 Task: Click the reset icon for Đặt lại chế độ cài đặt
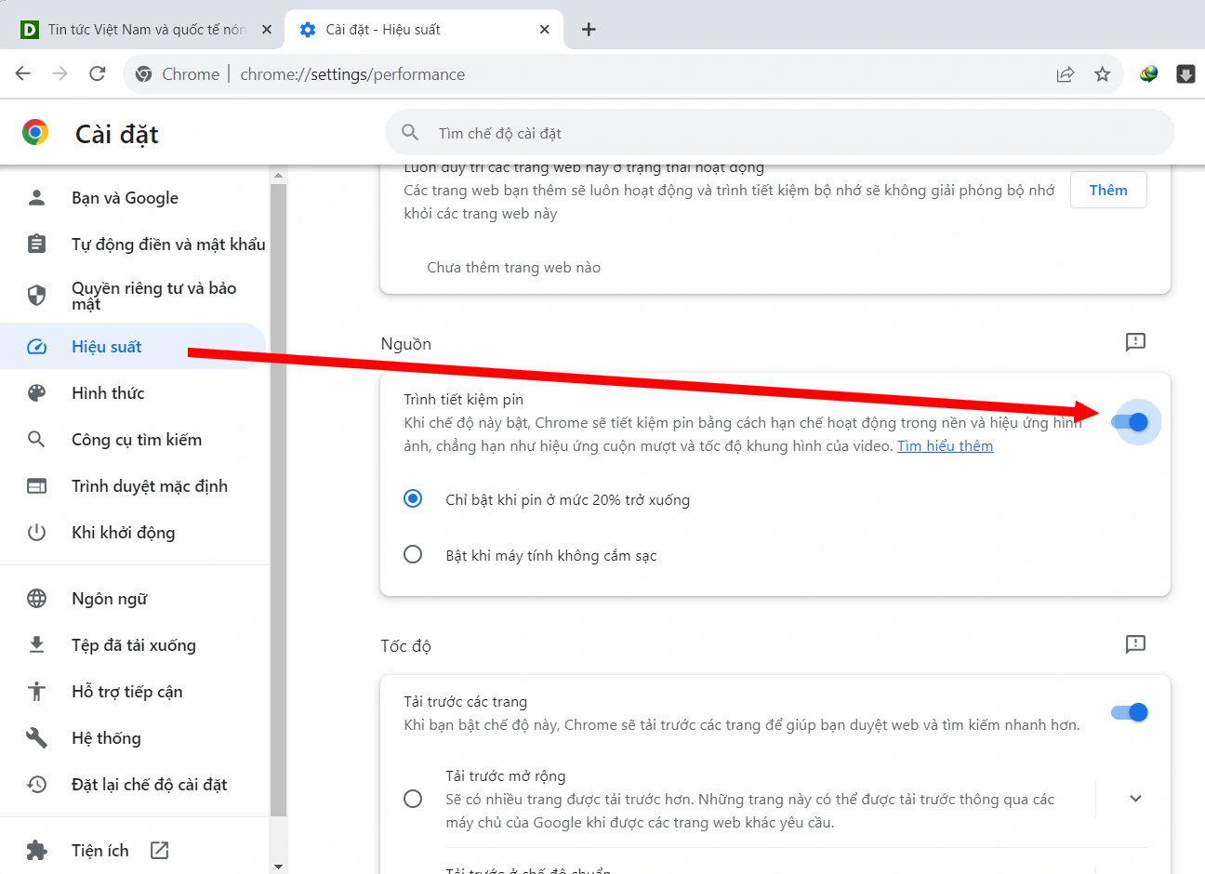[36, 785]
